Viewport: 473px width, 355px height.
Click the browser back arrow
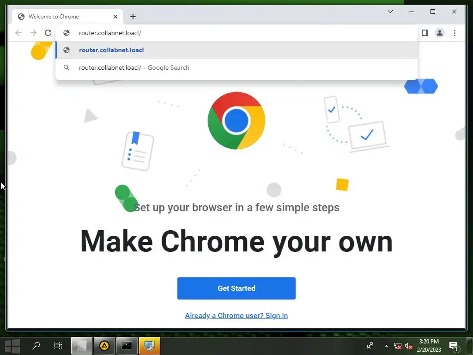[x=18, y=33]
